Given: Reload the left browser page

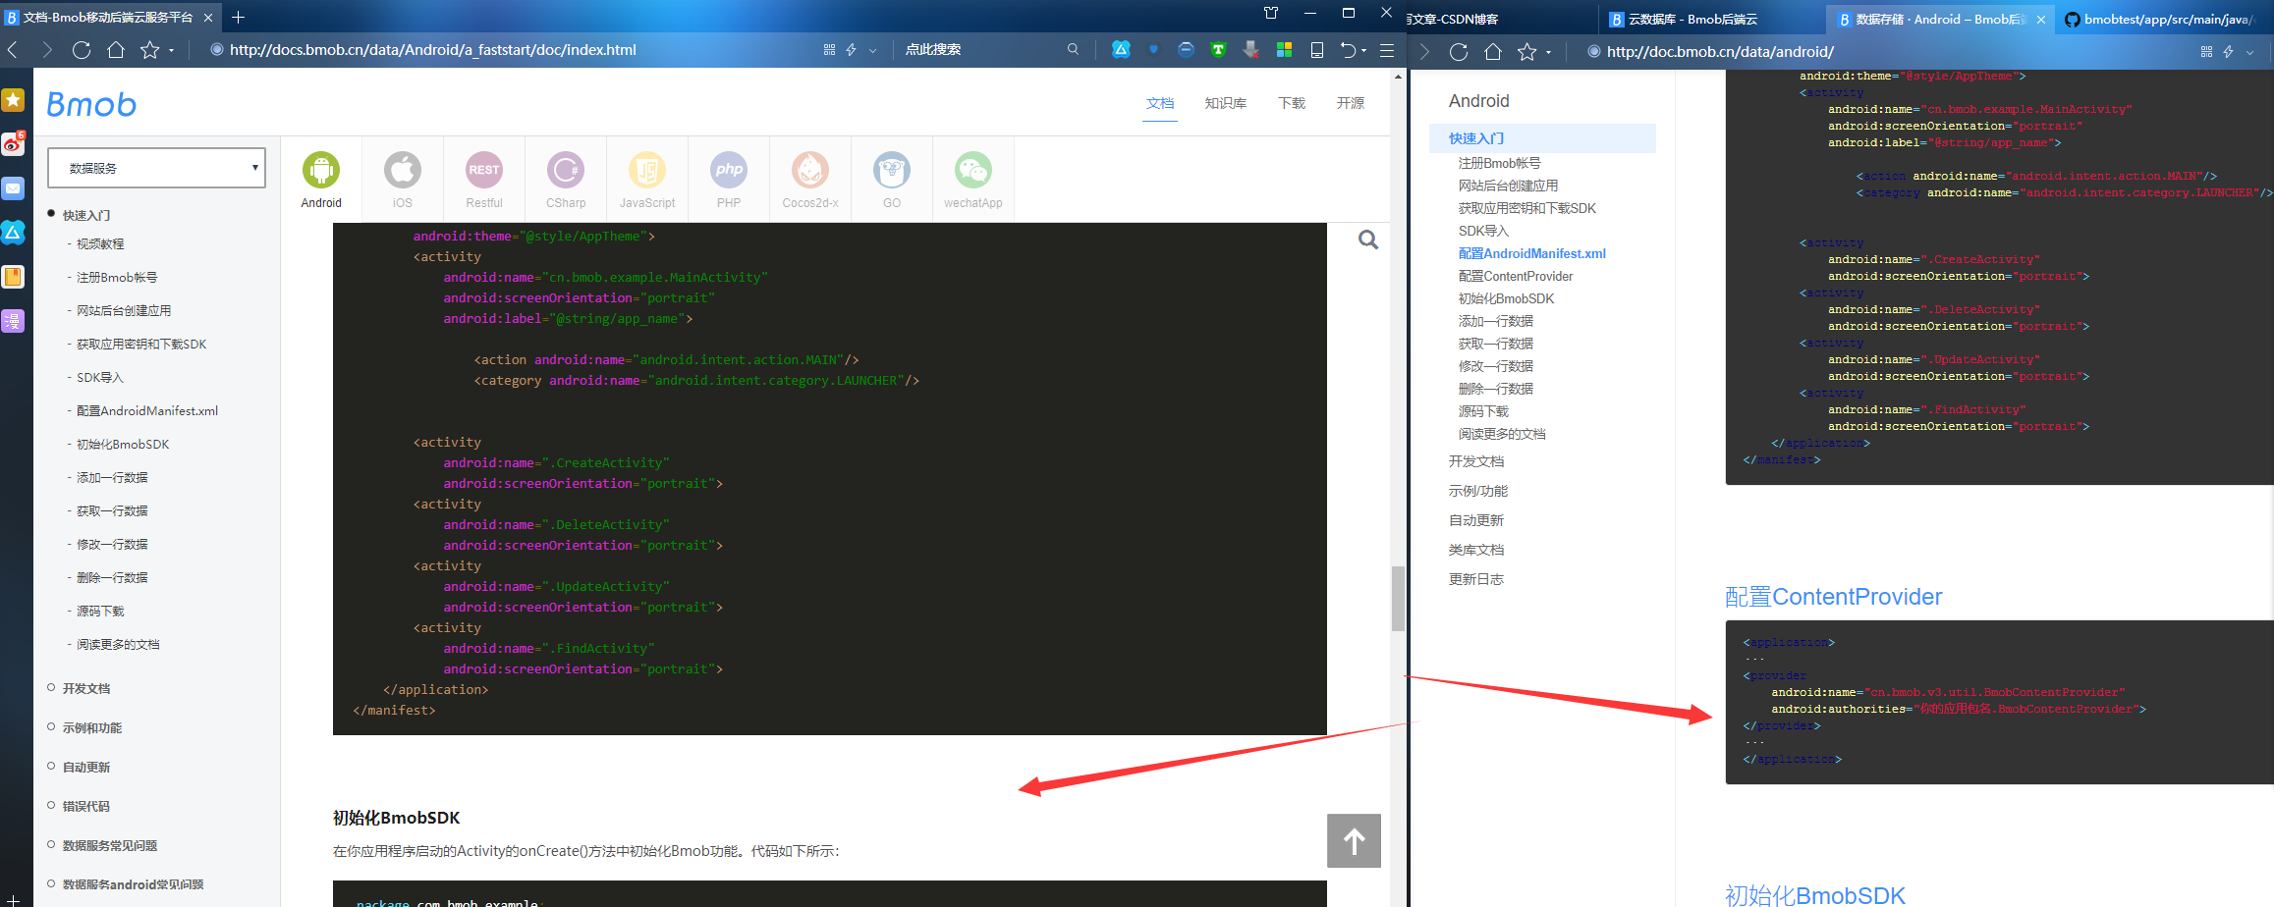Looking at the screenshot, I should point(82,50).
